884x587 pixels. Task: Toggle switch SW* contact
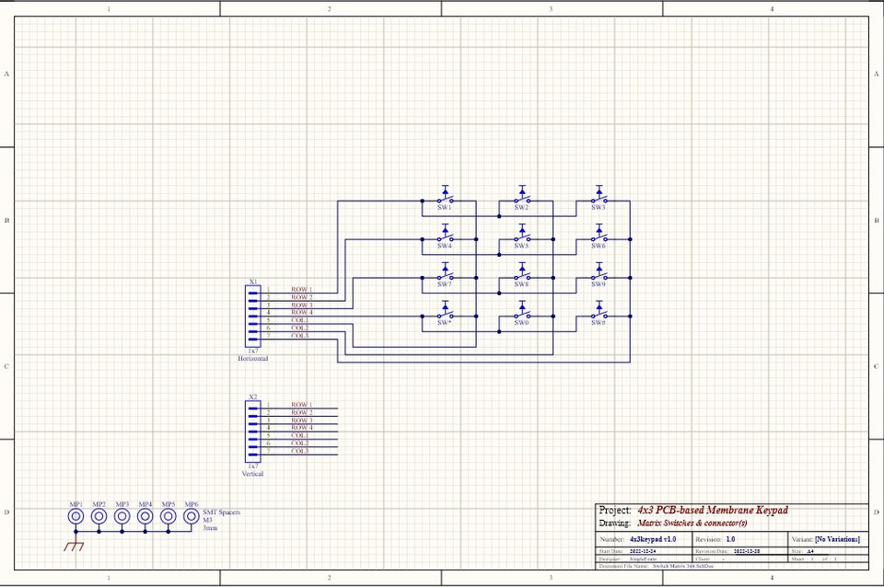(x=445, y=315)
